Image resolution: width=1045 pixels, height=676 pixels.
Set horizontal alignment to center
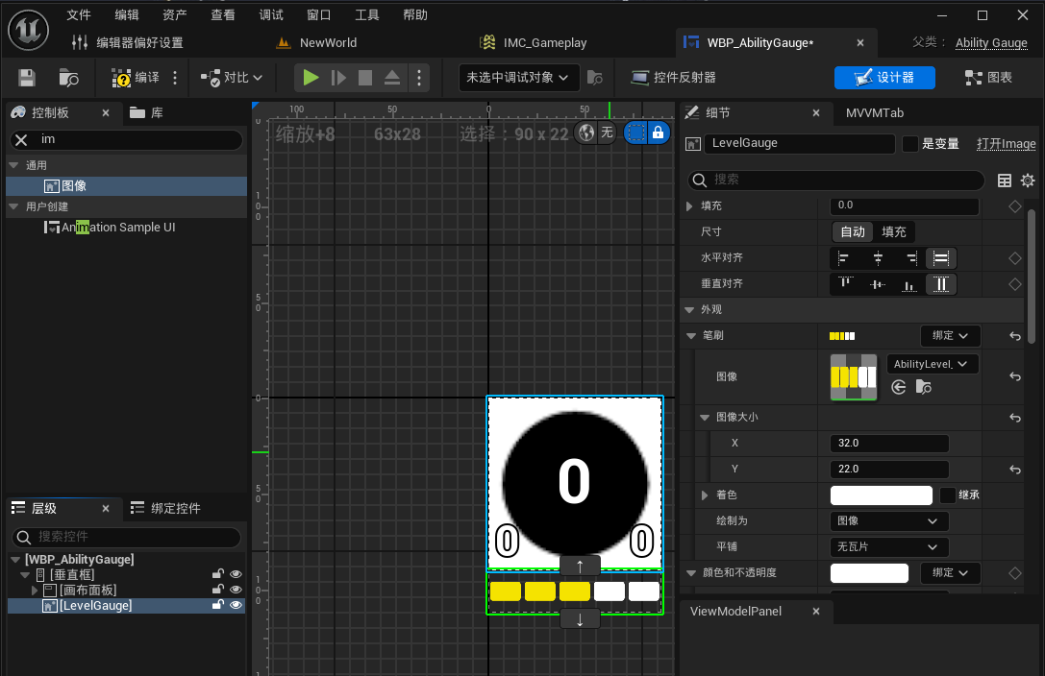coord(878,258)
